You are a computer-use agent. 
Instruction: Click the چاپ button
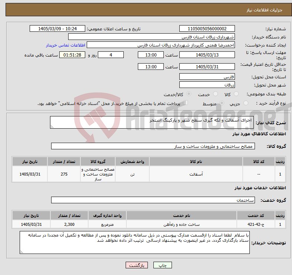coord(163,265)
